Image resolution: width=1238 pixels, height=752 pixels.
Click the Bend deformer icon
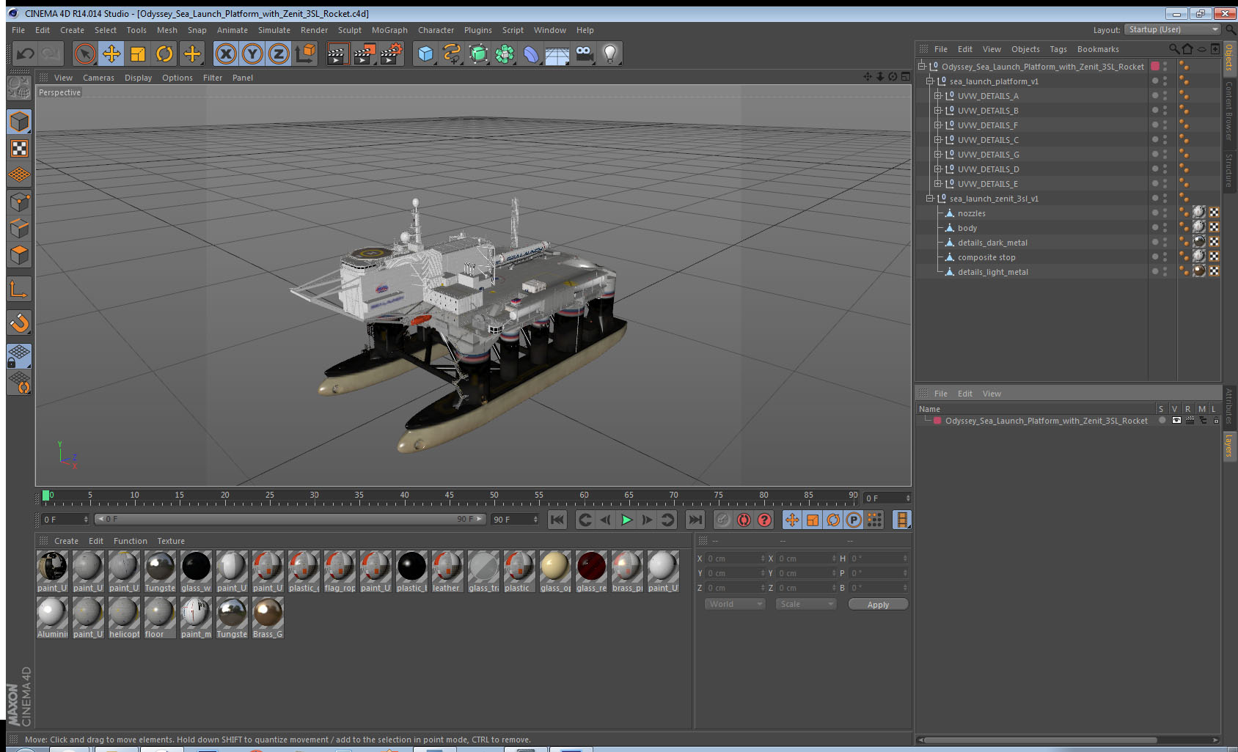[x=531, y=54]
